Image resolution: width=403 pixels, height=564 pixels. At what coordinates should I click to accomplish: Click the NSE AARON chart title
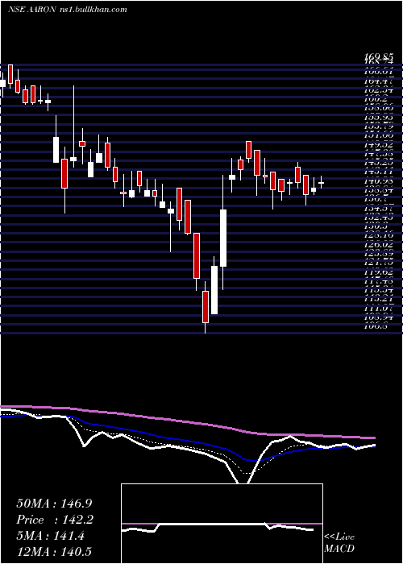coord(31,10)
